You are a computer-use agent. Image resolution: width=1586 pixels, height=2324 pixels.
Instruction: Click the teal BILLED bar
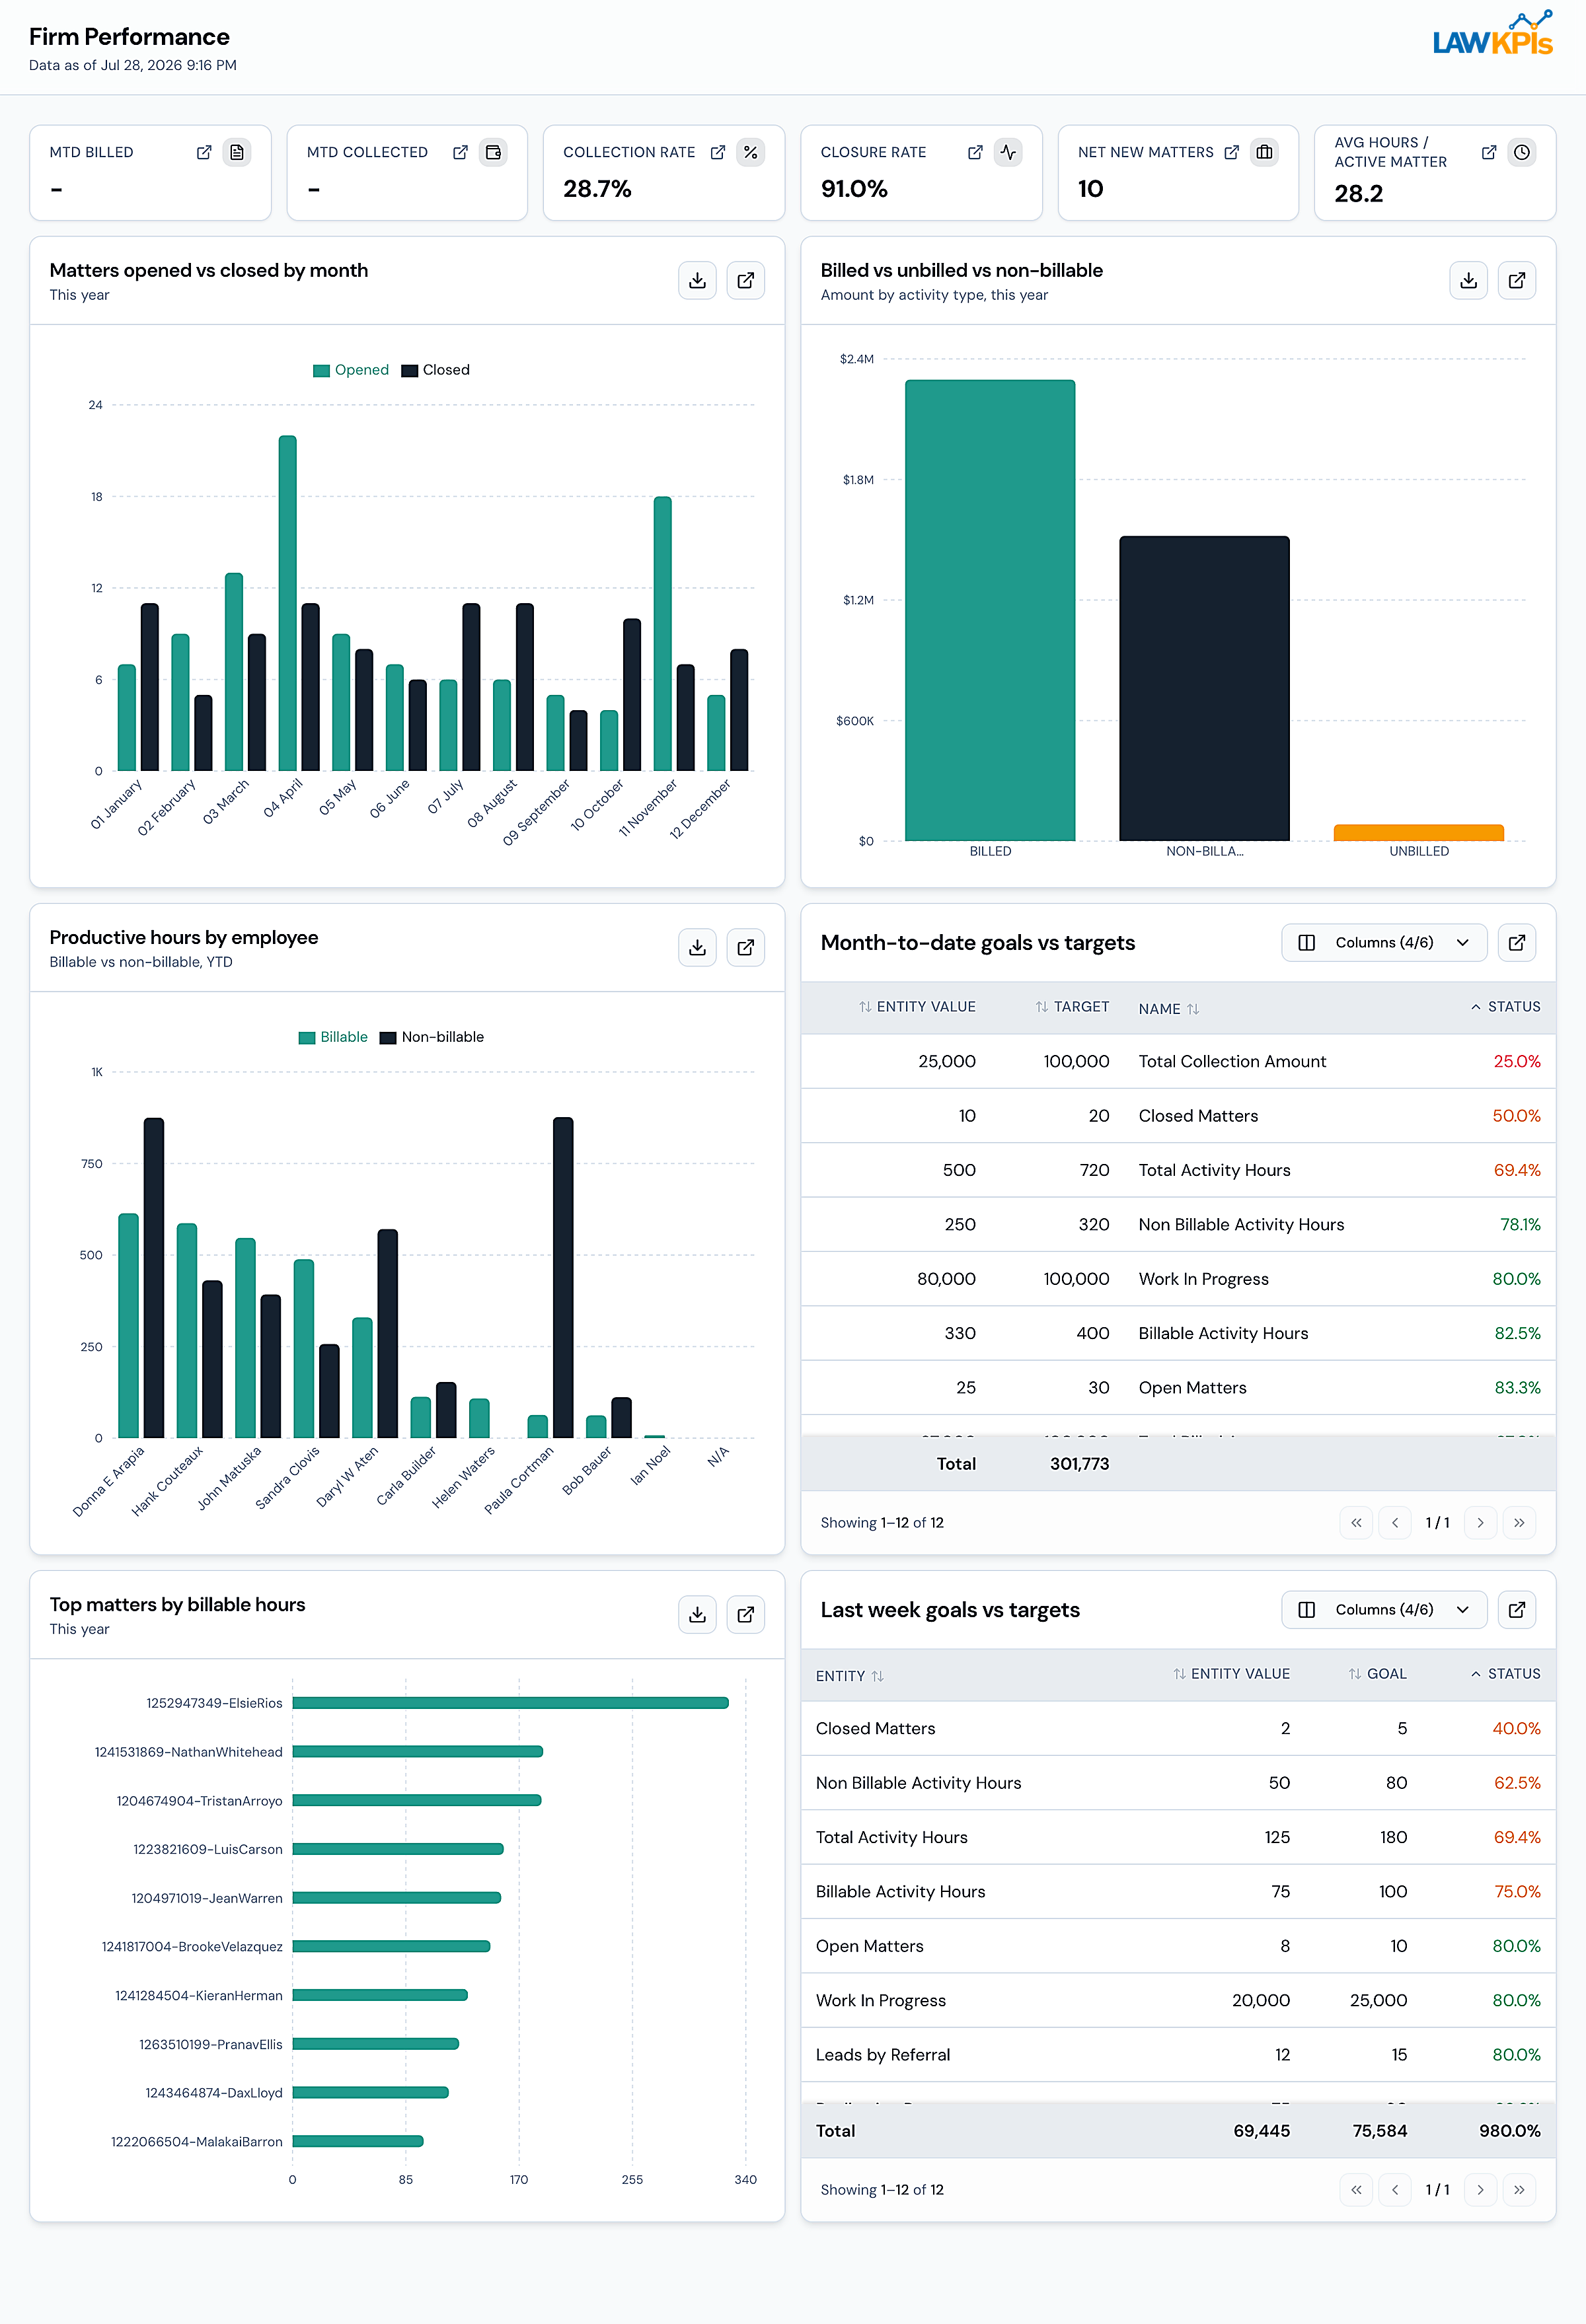point(990,610)
